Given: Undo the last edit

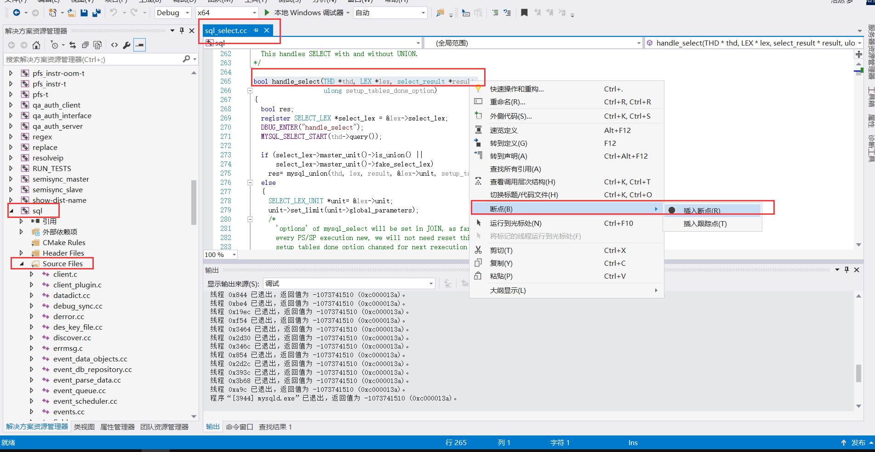Looking at the screenshot, I should pyautogui.click(x=114, y=12).
